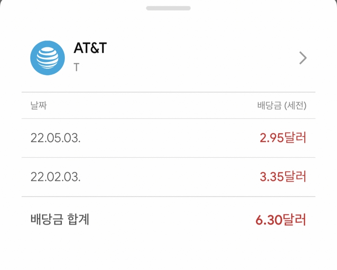Viewport: 337px width, 270px height.
Task: Click the 달러 unit next to 6.30
Action: [295, 220]
